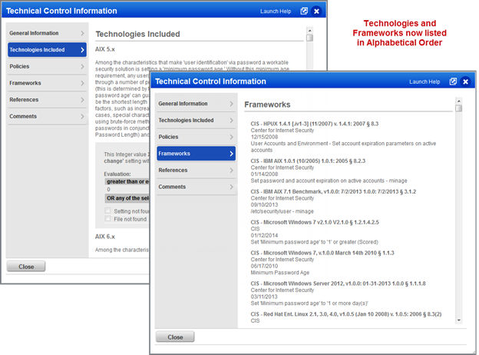Click 'AIX 5.x' technology heading
The height and width of the screenshot is (355, 479).
pos(104,49)
